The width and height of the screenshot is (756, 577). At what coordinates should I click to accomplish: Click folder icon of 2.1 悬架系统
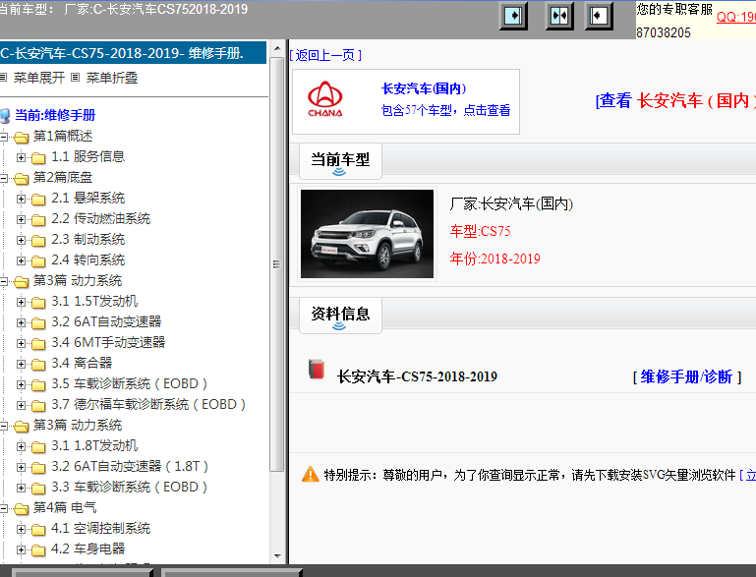pos(38,200)
